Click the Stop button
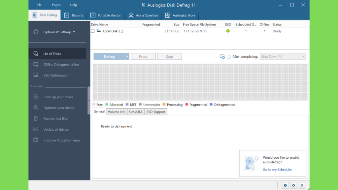Screen dimensions: 338x190 click(169, 56)
